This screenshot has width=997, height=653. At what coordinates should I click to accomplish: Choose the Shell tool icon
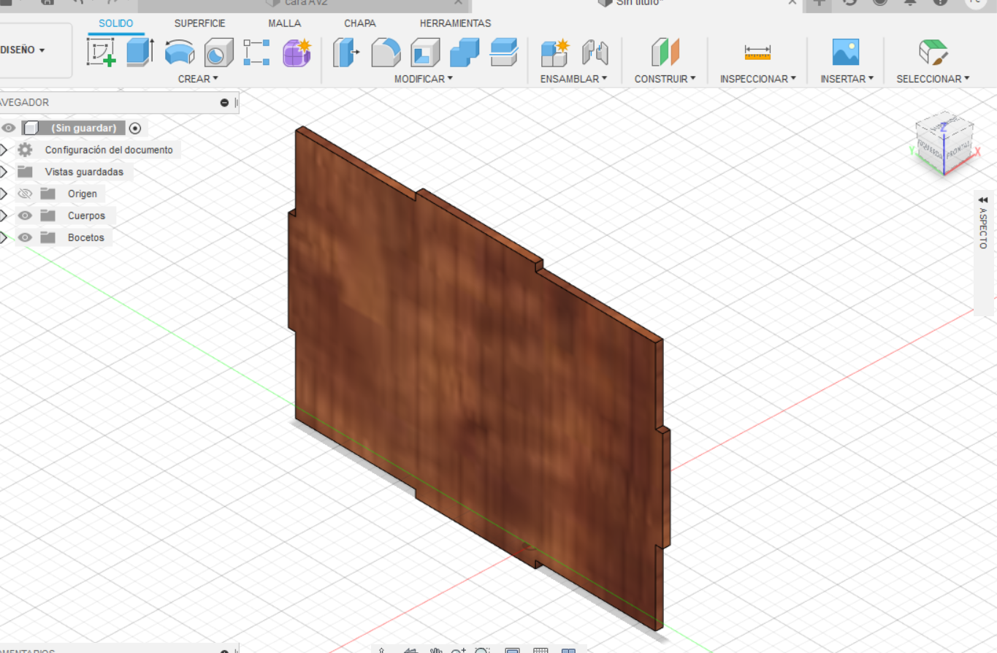pyautogui.click(x=425, y=53)
